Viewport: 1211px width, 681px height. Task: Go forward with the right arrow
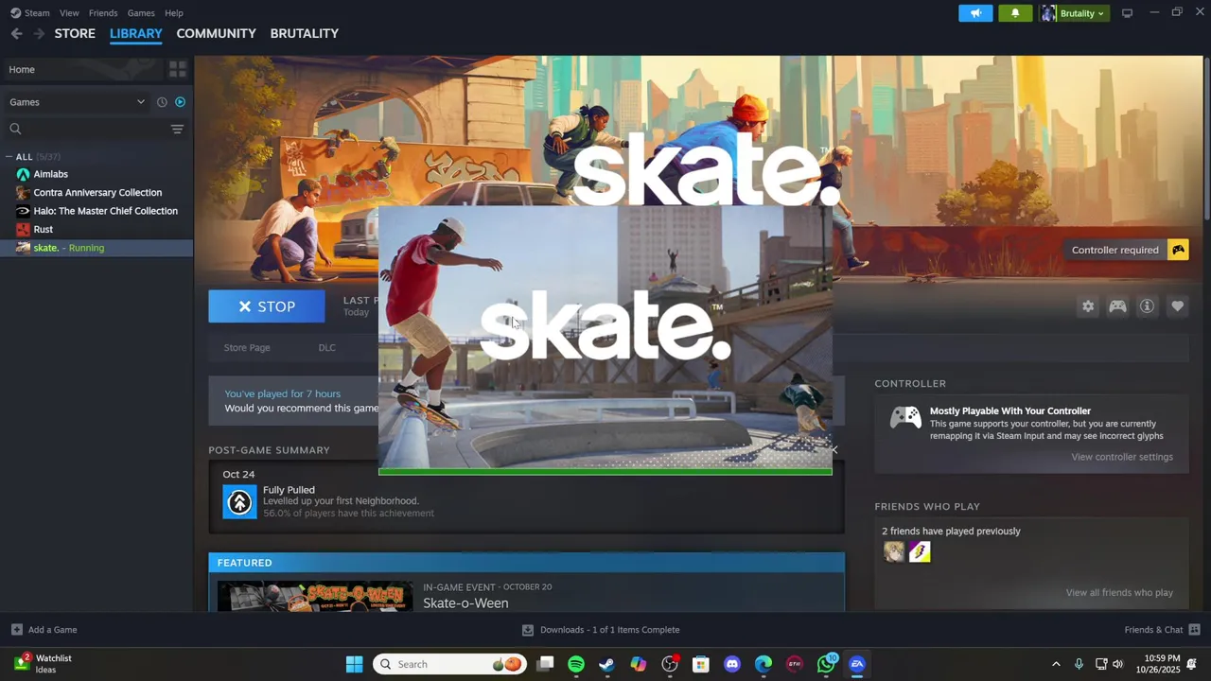[x=39, y=33]
